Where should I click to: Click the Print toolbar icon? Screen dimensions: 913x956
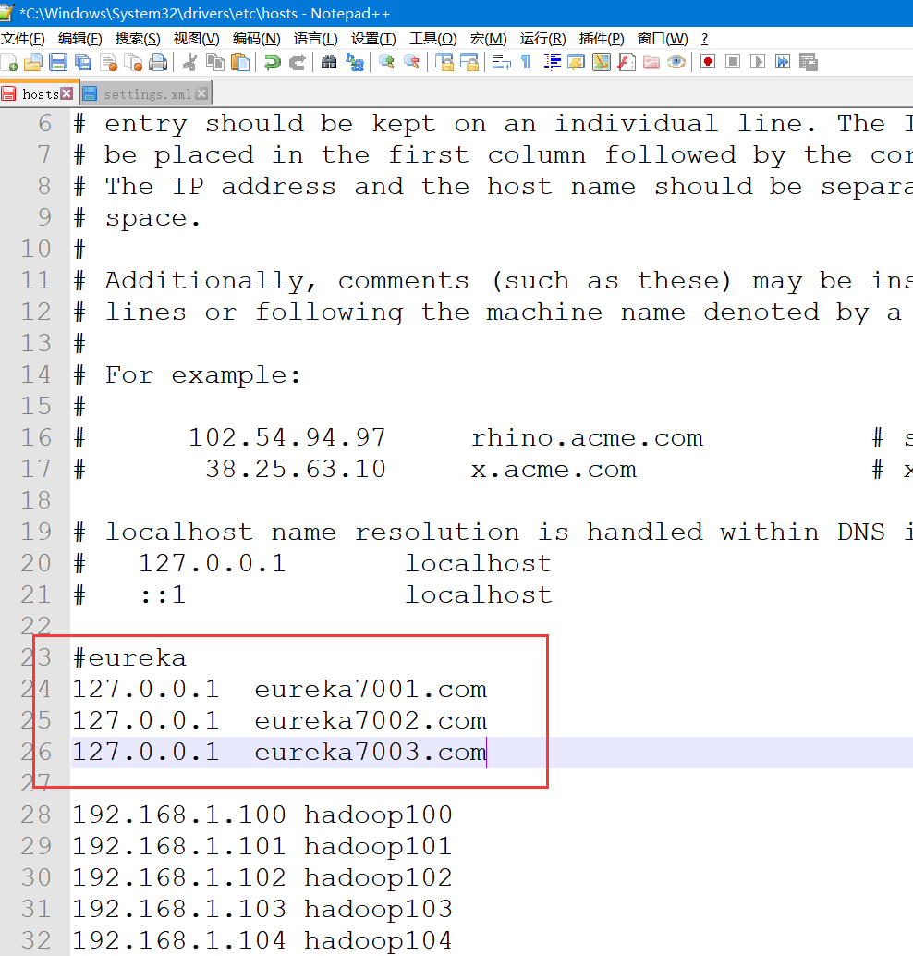click(158, 62)
